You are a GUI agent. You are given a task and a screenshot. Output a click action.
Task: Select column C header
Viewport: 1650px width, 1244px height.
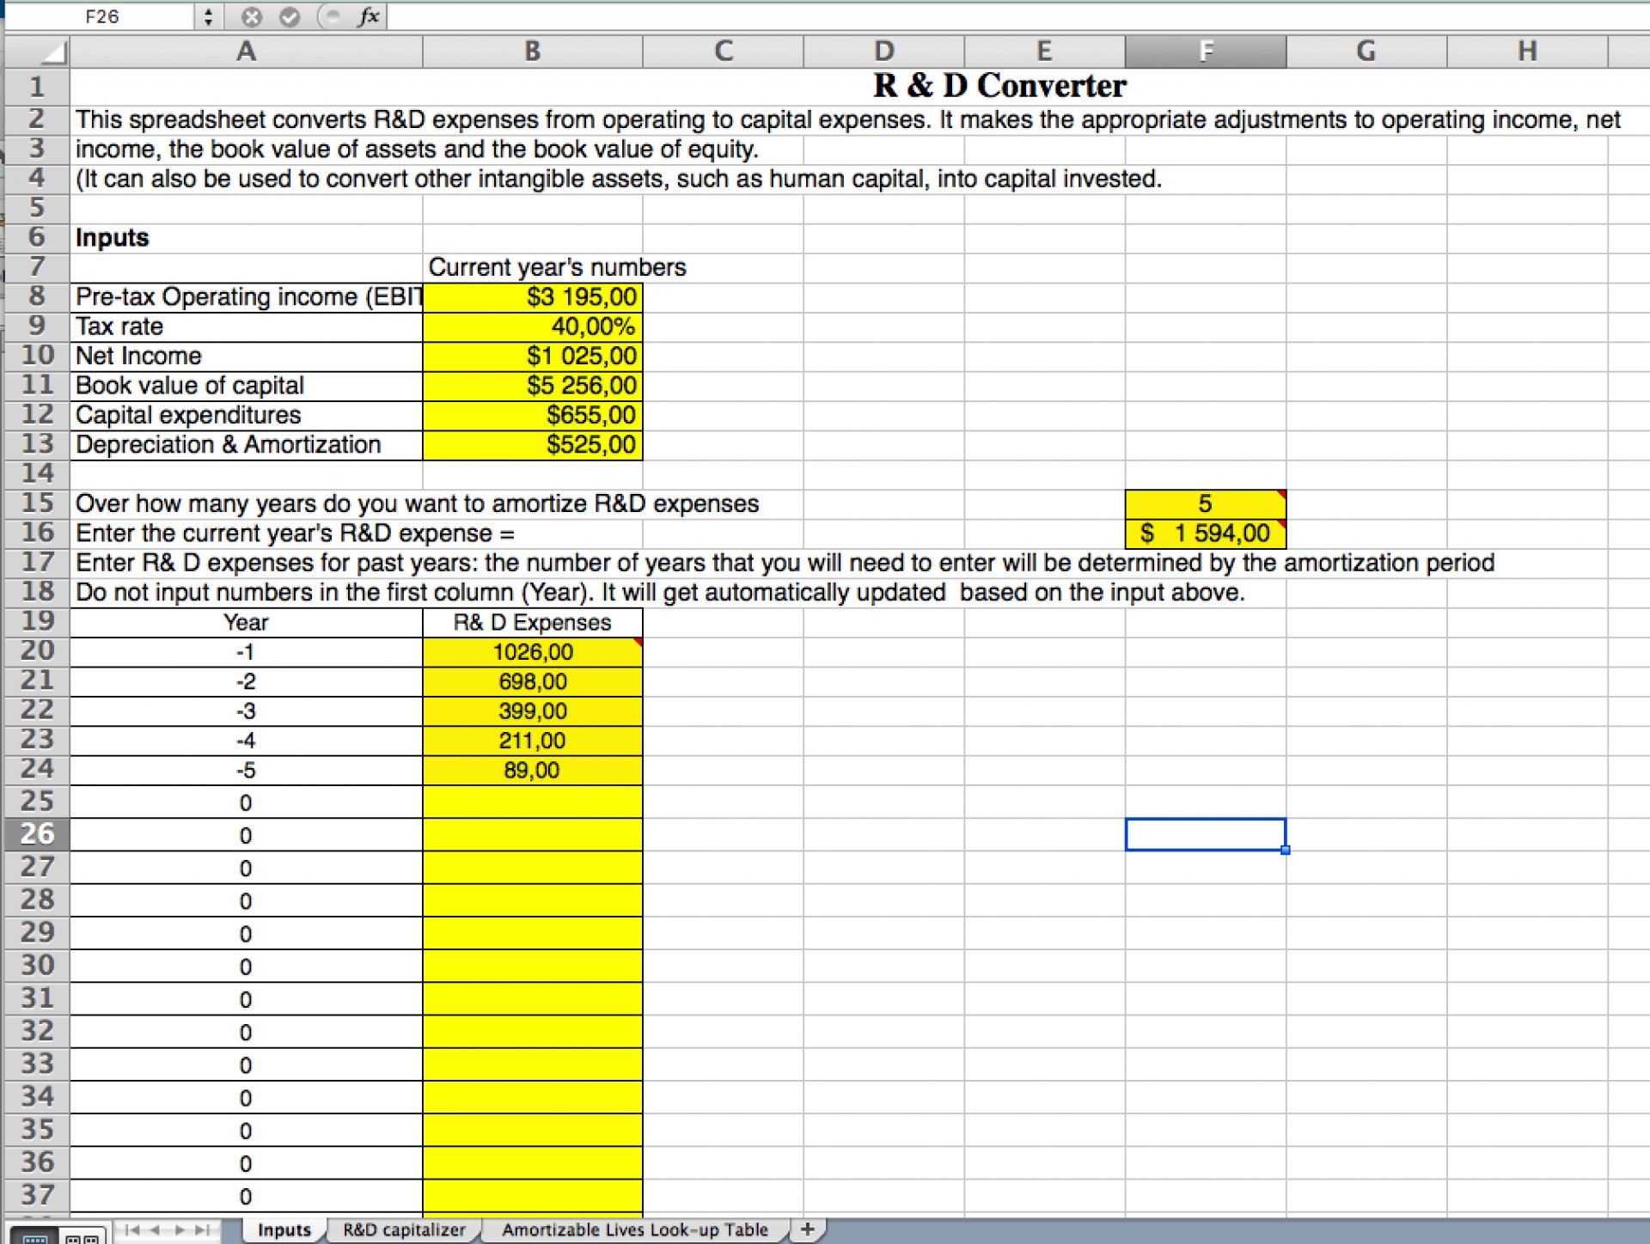tap(723, 52)
